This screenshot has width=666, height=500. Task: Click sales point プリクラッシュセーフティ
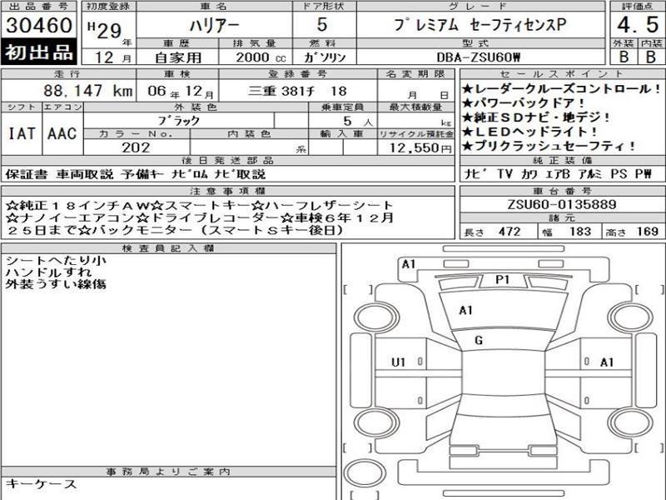pos(549,147)
